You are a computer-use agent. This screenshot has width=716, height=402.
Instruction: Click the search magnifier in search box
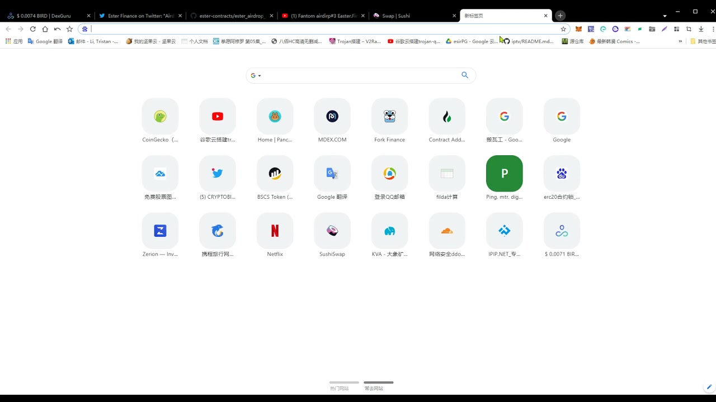(465, 75)
